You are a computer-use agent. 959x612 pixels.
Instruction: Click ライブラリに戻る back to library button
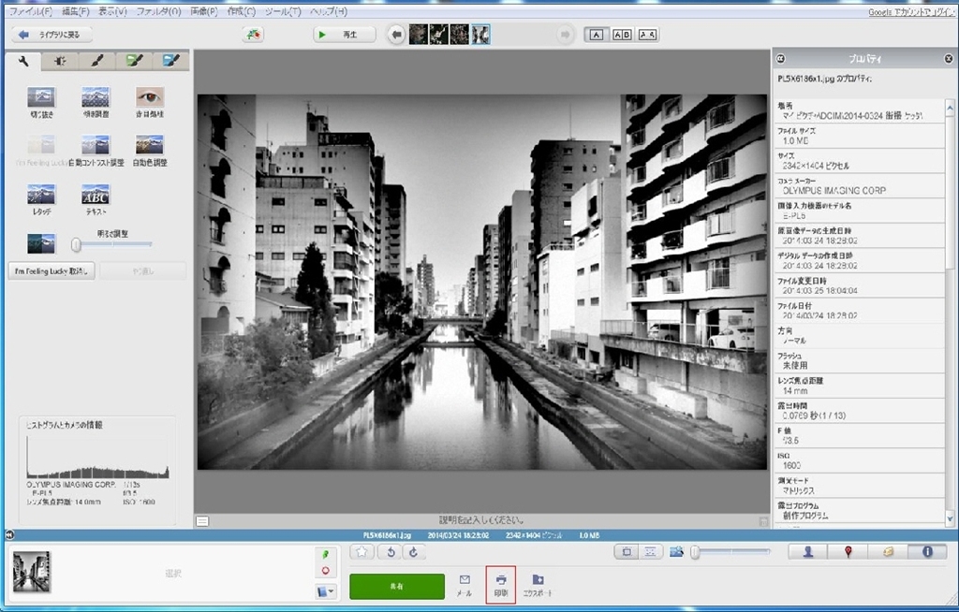click(52, 35)
